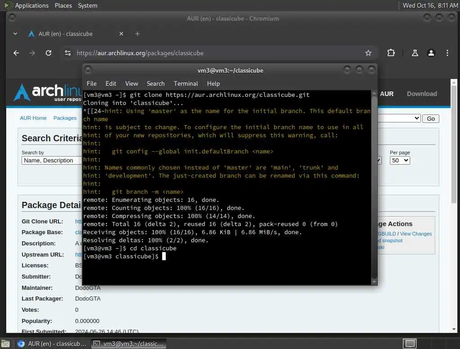This screenshot has height=349, width=460.
Task: Click the Applications menu logo icon
Action: tap(8, 5)
